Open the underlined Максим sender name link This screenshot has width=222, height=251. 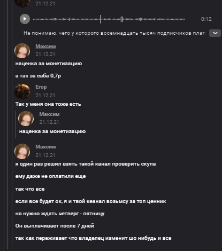click(45, 46)
